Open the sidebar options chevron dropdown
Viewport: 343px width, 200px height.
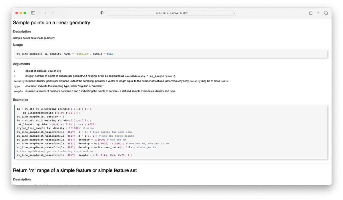coord(39,13)
